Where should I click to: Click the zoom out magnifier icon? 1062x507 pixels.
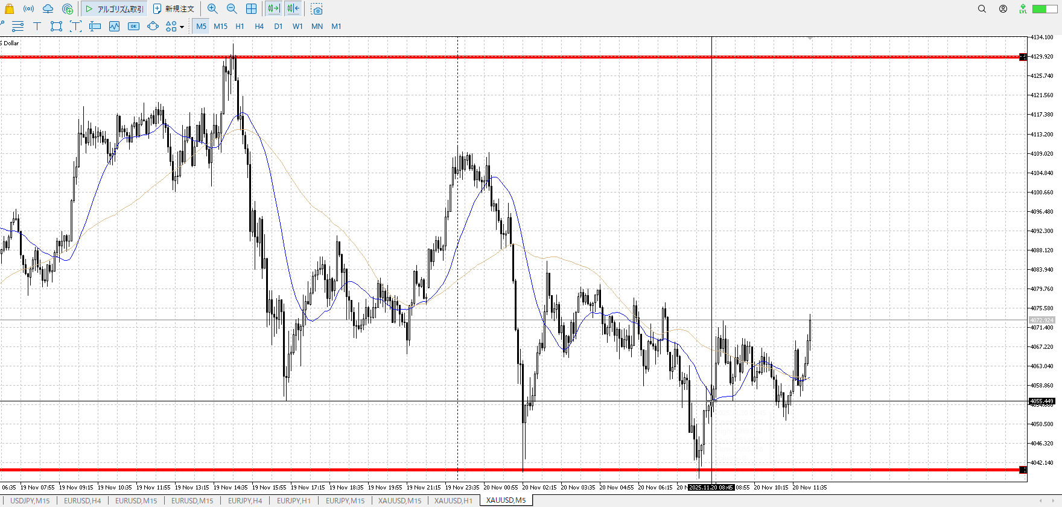(232, 8)
